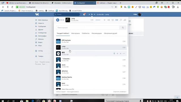Click the music search magnifier button

click(123, 28)
